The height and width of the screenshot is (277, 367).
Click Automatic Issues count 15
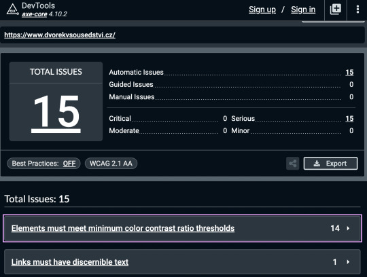[x=349, y=72]
